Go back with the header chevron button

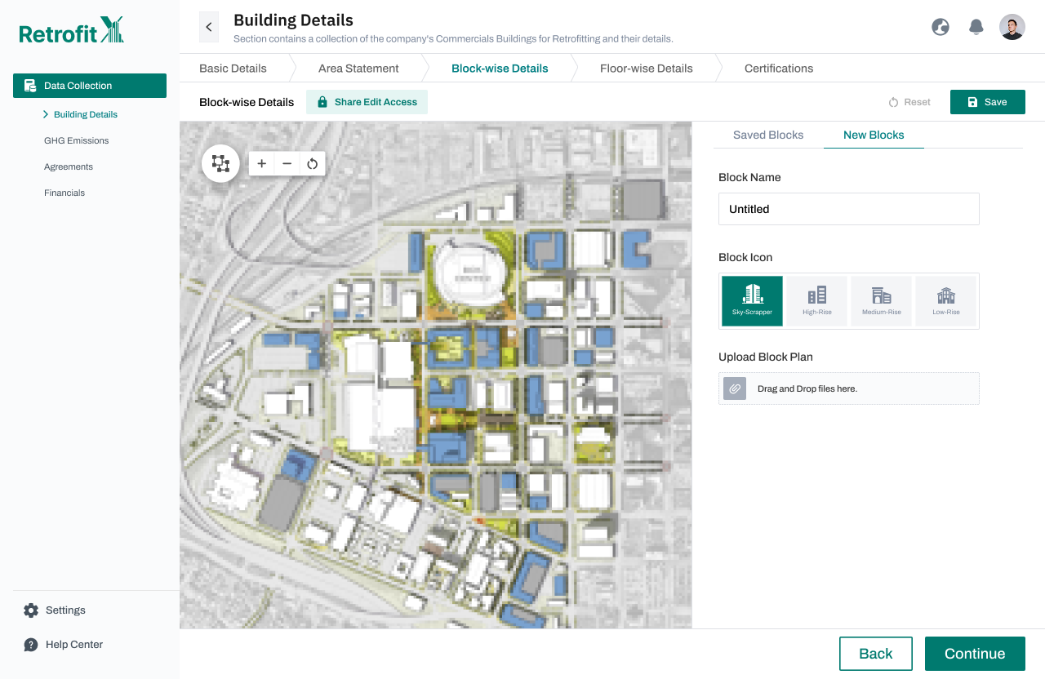pos(209,27)
